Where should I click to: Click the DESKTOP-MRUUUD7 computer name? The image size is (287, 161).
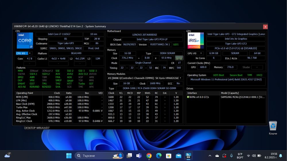click(x=37, y=128)
